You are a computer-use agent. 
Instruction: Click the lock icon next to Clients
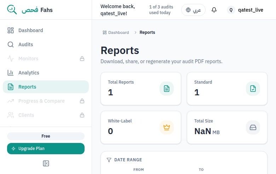[x=82, y=115]
